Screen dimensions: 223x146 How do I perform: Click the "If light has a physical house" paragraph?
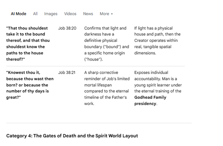click(x=157, y=41)
